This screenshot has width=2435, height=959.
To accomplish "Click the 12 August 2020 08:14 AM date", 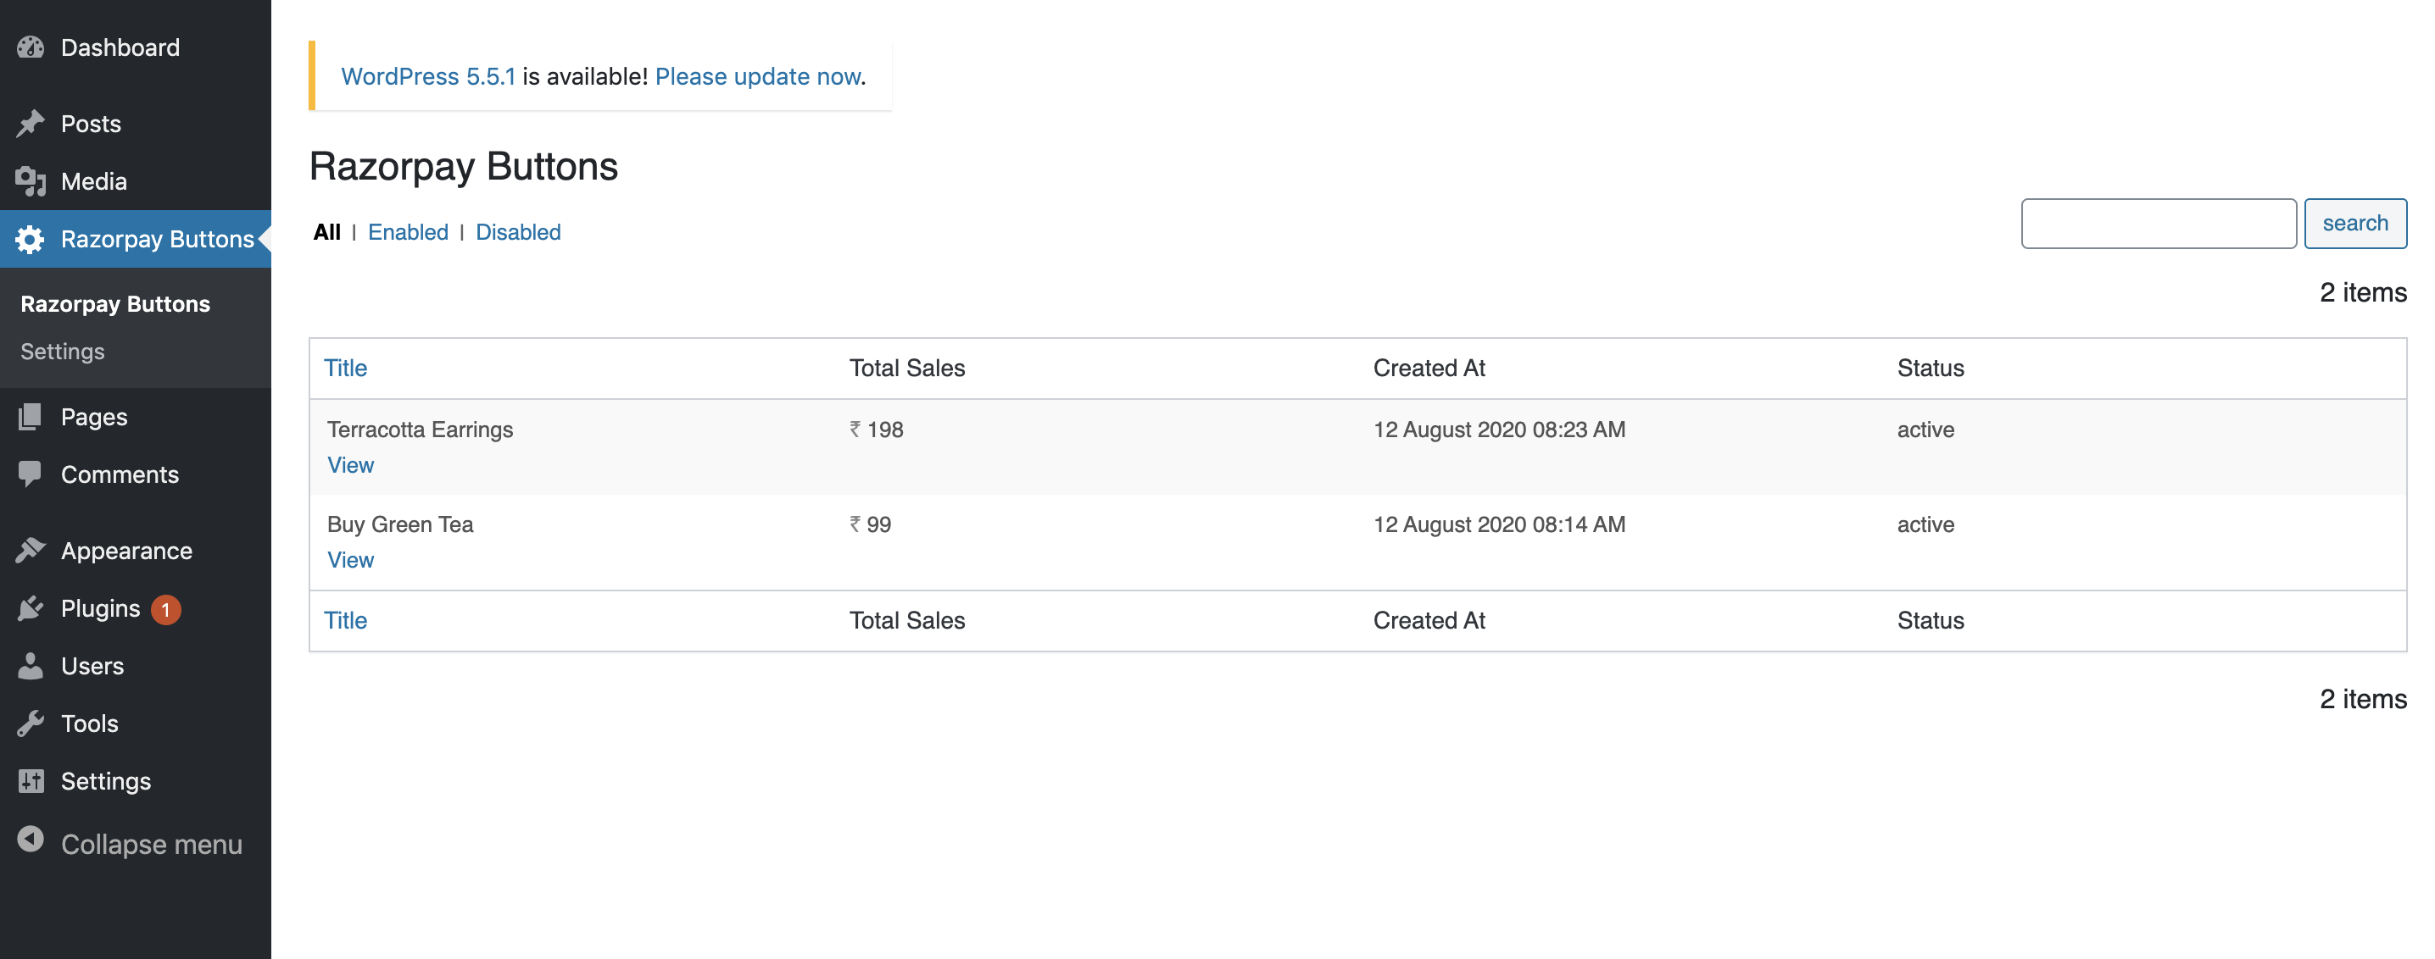I will pos(1499,524).
